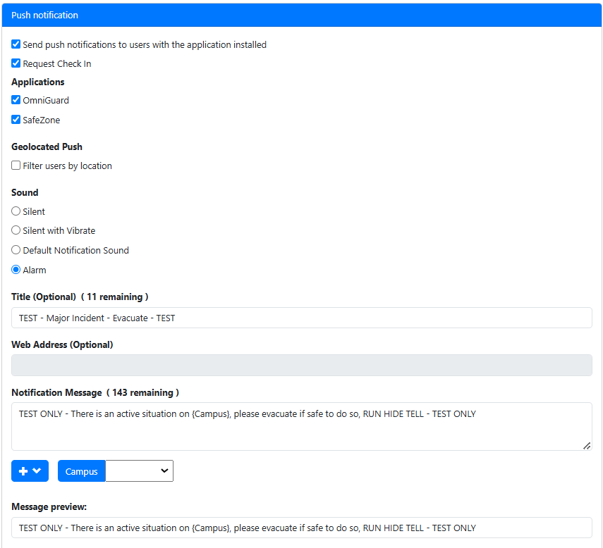
Task: Disable the SafeZone application checkbox
Action: point(16,120)
